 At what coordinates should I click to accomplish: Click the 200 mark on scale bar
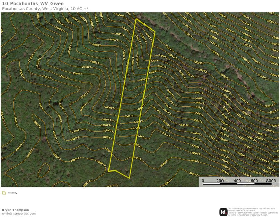pos(220,181)
